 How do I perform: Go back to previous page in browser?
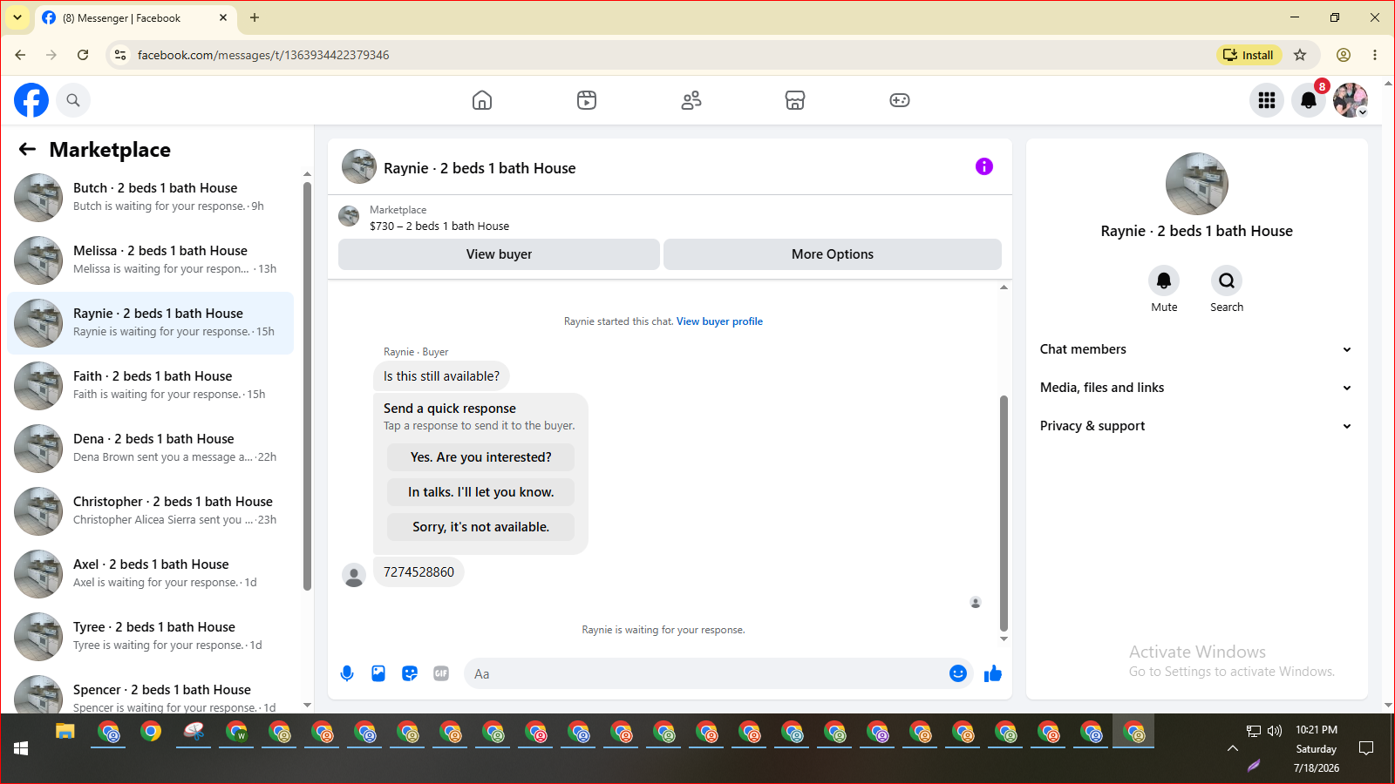pyautogui.click(x=20, y=55)
